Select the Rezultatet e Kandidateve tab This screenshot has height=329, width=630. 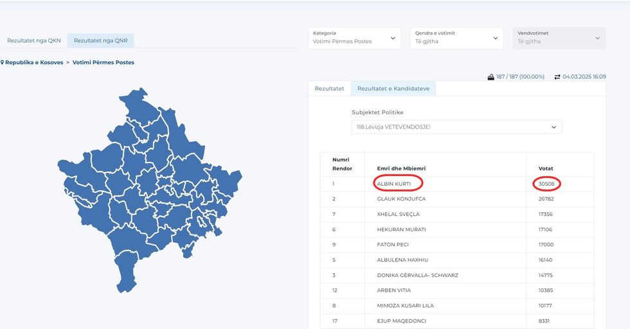[393, 89]
